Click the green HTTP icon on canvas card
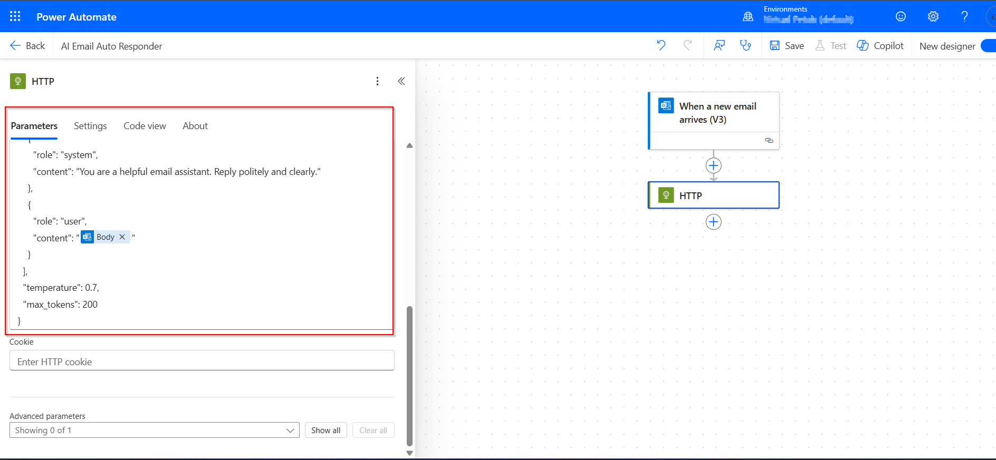This screenshot has width=996, height=460. 666,195
